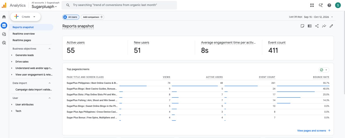345x138 pixels.
Task: Collapse the User section
Action: coord(50,98)
